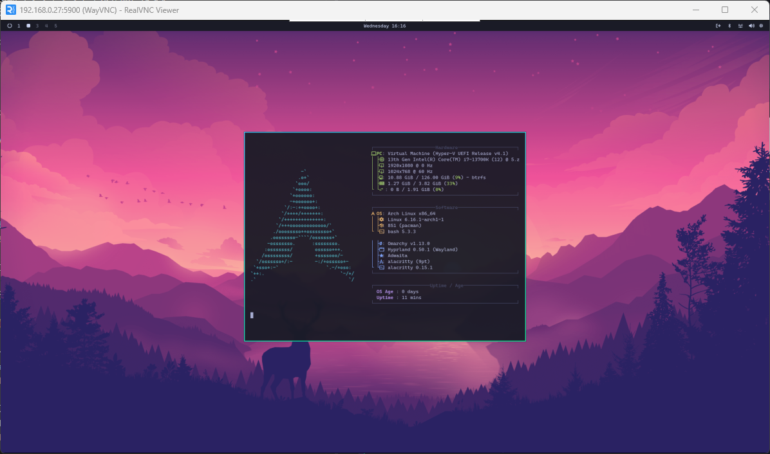Open the Omarchy menu circle icon
Image resolution: width=770 pixels, height=454 pixels.
(9, 26)
